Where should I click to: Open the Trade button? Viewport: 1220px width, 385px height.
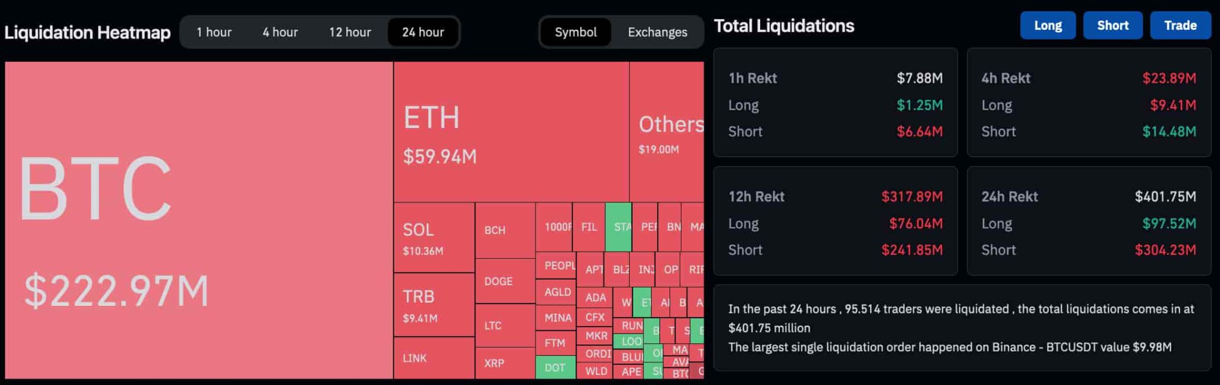(1180, 26)
